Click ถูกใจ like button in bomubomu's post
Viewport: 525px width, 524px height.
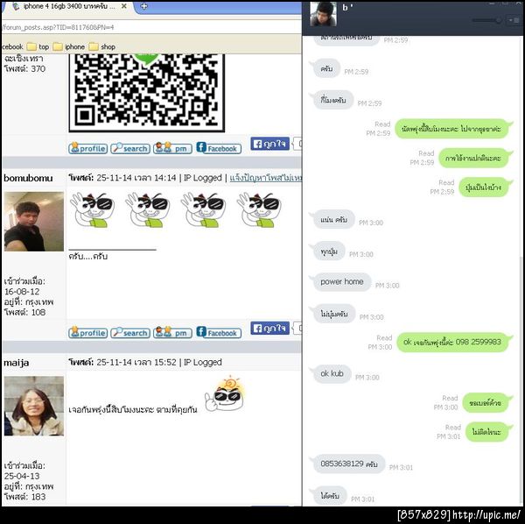269,329
